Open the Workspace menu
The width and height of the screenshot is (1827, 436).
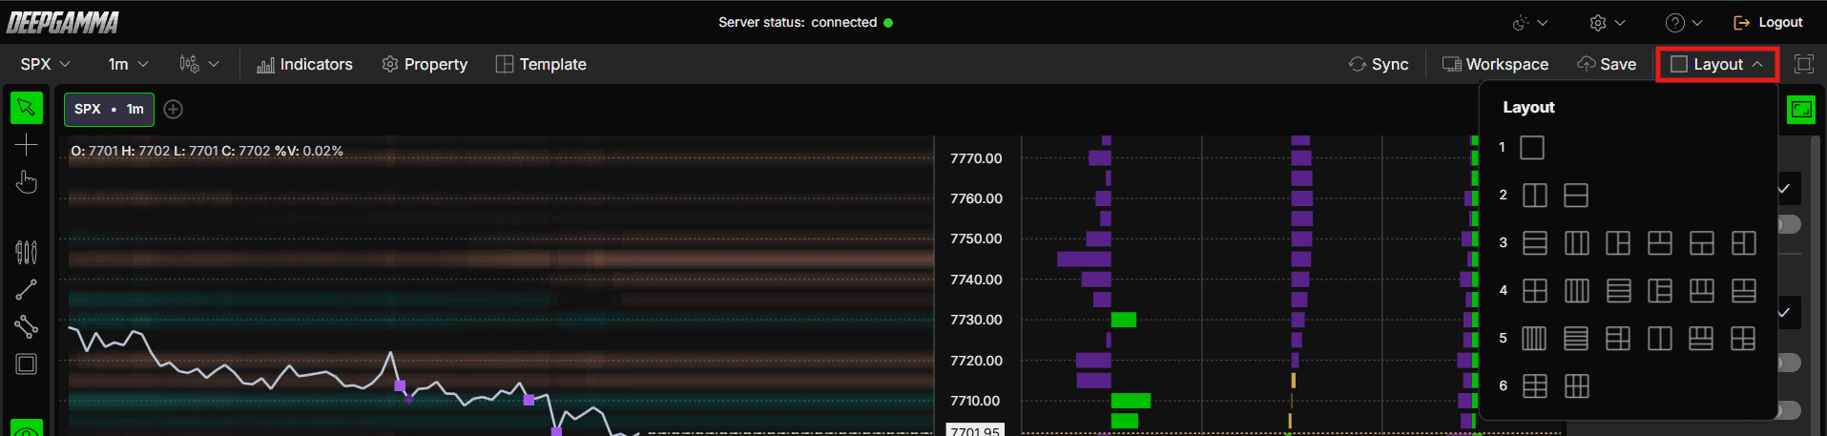[1495, 64]
